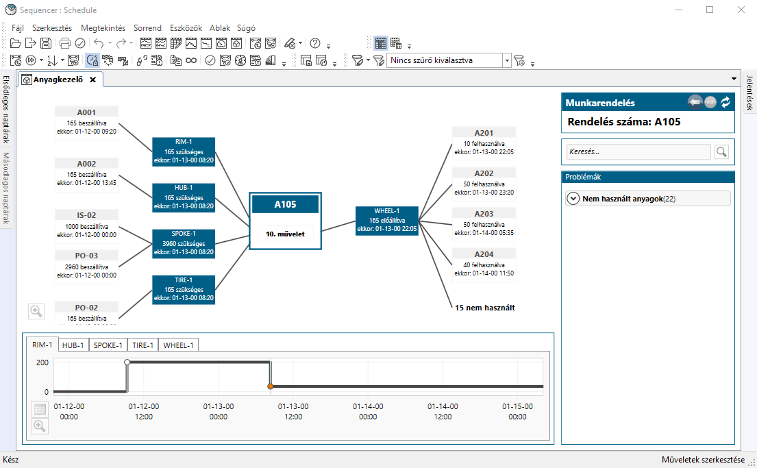Click the zoom magnifier icon in diagram area
Screen dimensions: 757x468
[36, 311]
